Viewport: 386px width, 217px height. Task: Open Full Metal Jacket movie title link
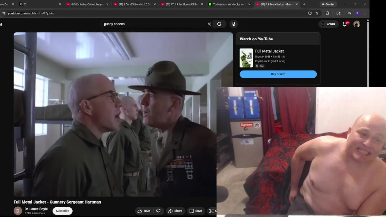[x=269, y=51]
